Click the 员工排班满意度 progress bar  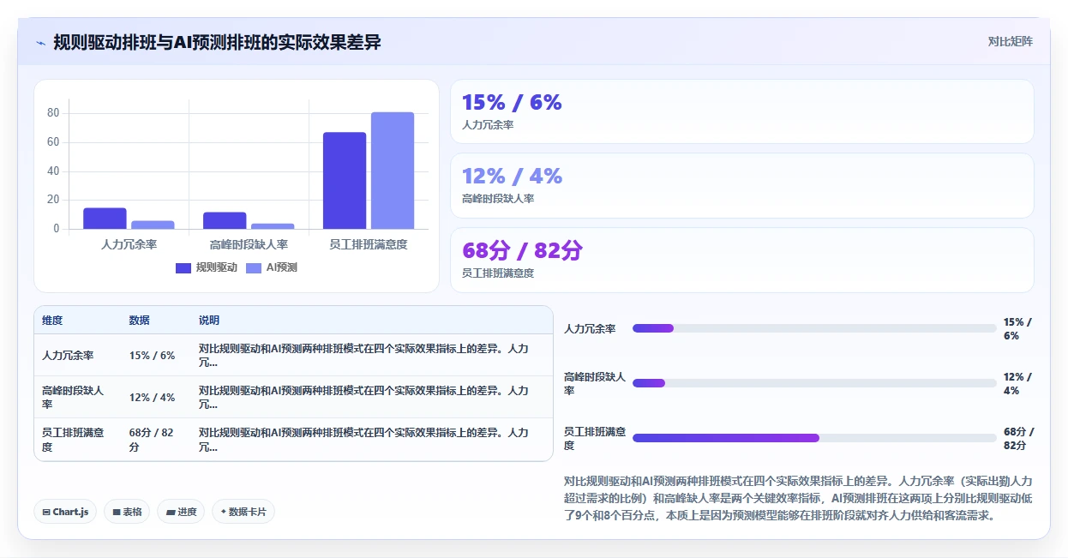tap(814, 438)
